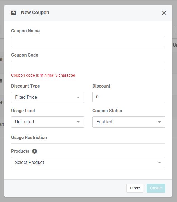
Task: Click the red coupon code error message
Action: (x=43, y=75)
